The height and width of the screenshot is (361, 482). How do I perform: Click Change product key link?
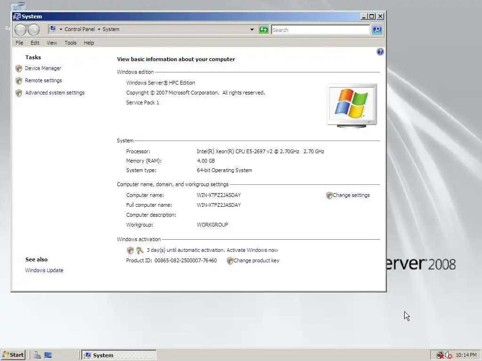click(257, 260)
